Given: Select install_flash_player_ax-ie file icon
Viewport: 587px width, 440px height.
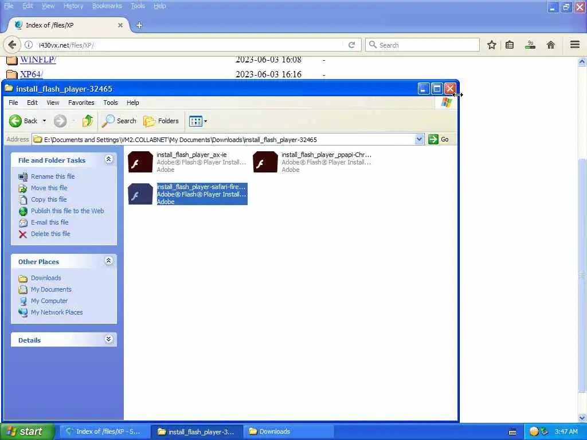Looking at the screenshot, I should click(140, 162).
